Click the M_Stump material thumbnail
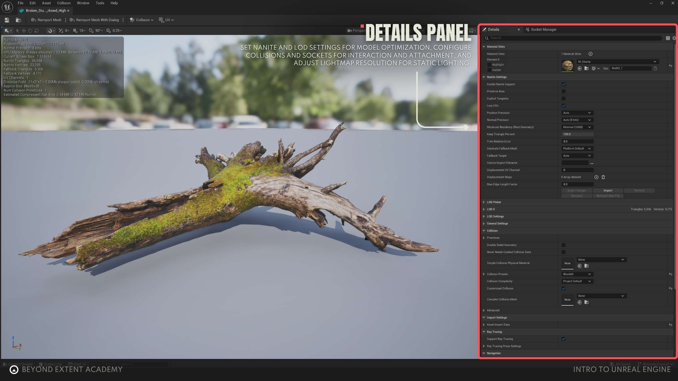This screenshot has height=381, width=678. (x=567, y=66)
